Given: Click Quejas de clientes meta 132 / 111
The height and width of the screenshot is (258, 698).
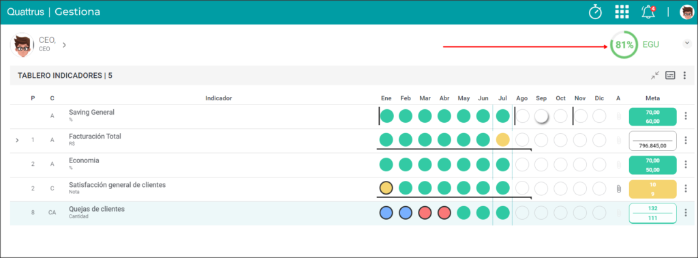Looking at the screenshot, I should (x=652, y=213).
